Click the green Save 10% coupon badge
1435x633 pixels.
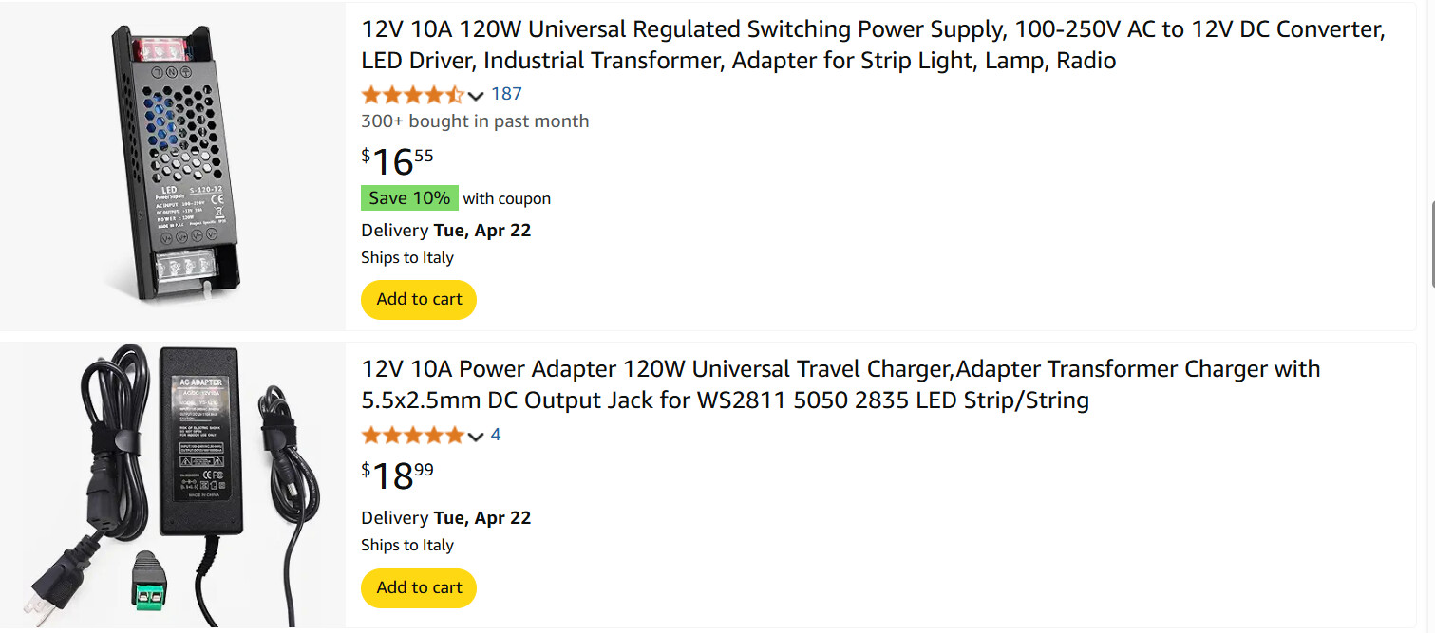coord(409,198)
